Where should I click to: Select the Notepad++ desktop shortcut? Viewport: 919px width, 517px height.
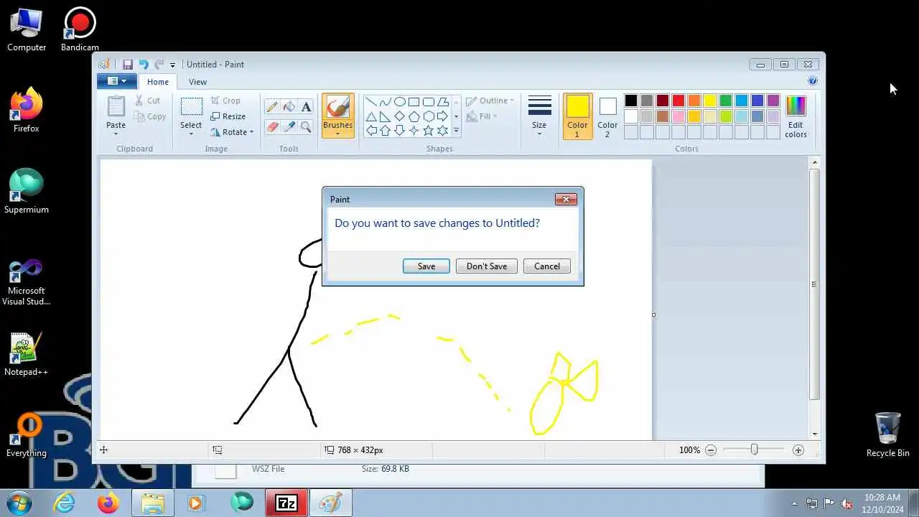pos(27,354)
